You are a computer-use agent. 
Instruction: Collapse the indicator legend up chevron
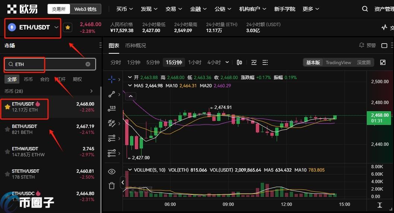point(131,96)
